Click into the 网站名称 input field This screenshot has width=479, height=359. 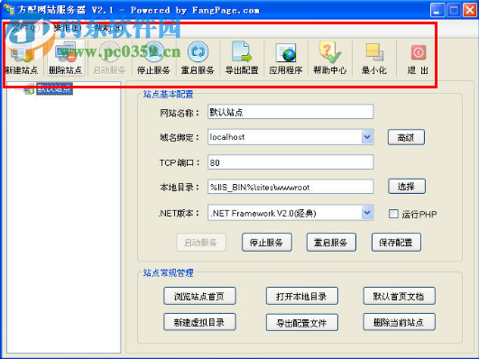coord(290,112)
